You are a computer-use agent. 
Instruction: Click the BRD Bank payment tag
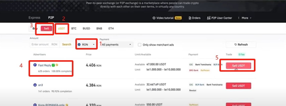(x=194, y=70)
